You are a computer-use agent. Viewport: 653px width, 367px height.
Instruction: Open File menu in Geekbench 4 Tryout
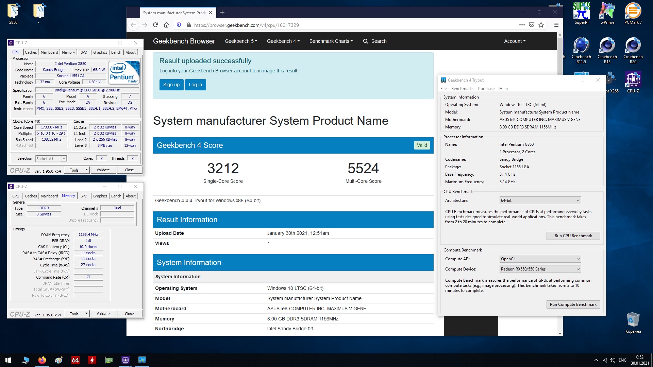pos(443,89)
